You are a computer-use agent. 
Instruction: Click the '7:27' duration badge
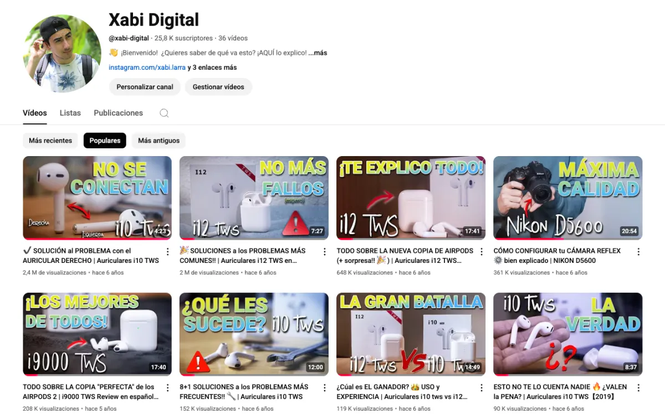click(317, 231)
